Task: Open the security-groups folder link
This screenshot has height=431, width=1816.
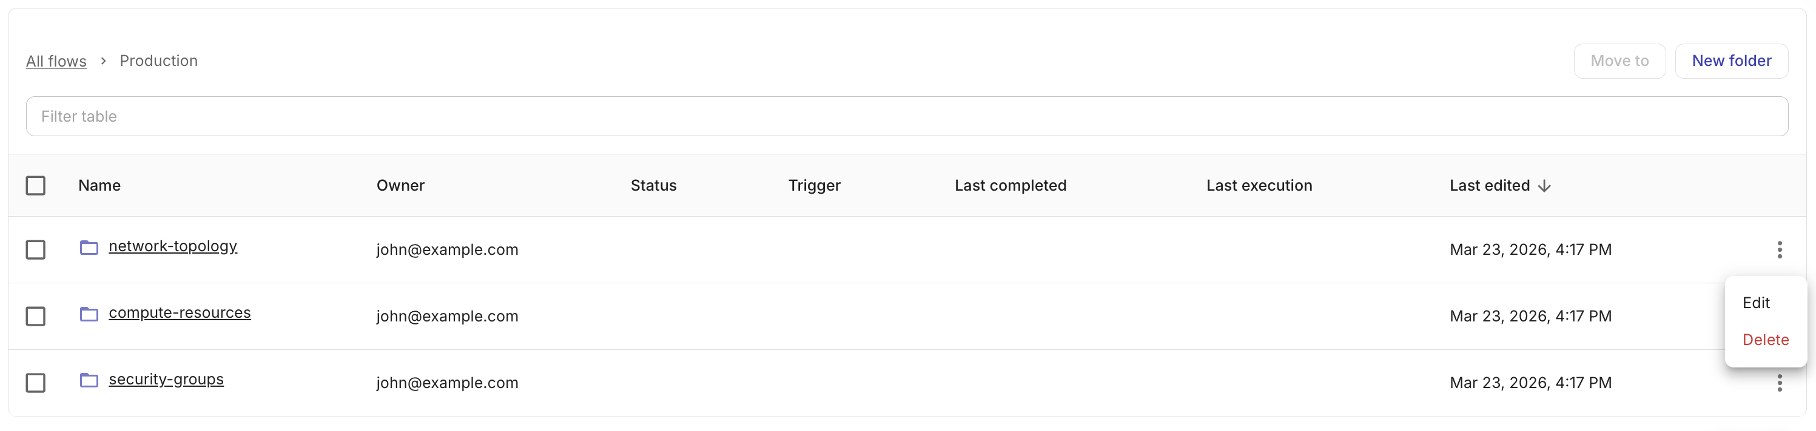Action: tap(166, 380)
